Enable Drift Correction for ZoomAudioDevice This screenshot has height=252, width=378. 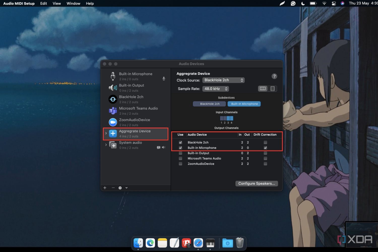[265, 164]
